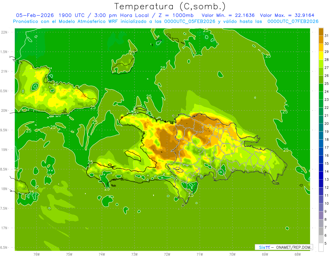Click the '73W' longitude axis label
Screen dimensions: 334x258
134,254
